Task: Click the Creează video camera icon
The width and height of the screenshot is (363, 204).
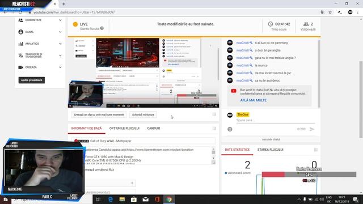Action: pos(20,67)
